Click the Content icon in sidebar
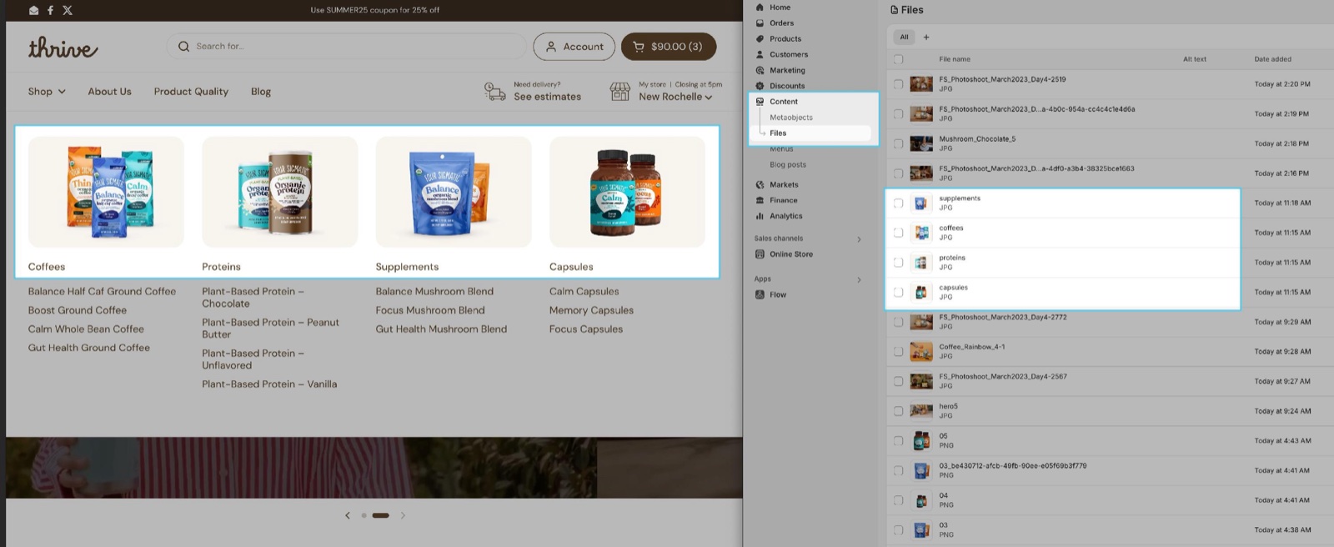Viewport: 1334px width, 547px height. (x=760, y=102)
